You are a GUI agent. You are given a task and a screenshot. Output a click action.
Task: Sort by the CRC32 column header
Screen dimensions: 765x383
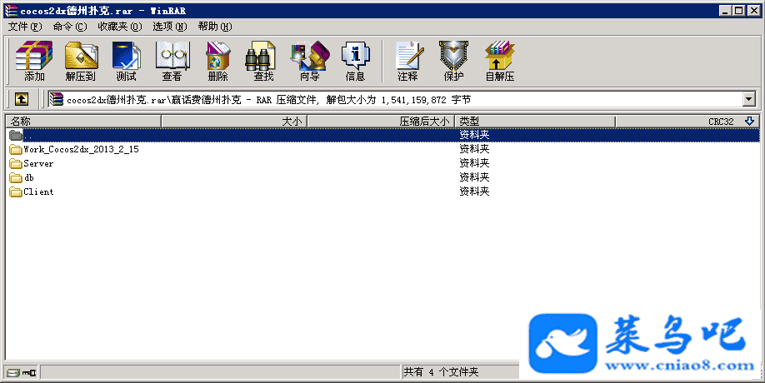point(687,122)
